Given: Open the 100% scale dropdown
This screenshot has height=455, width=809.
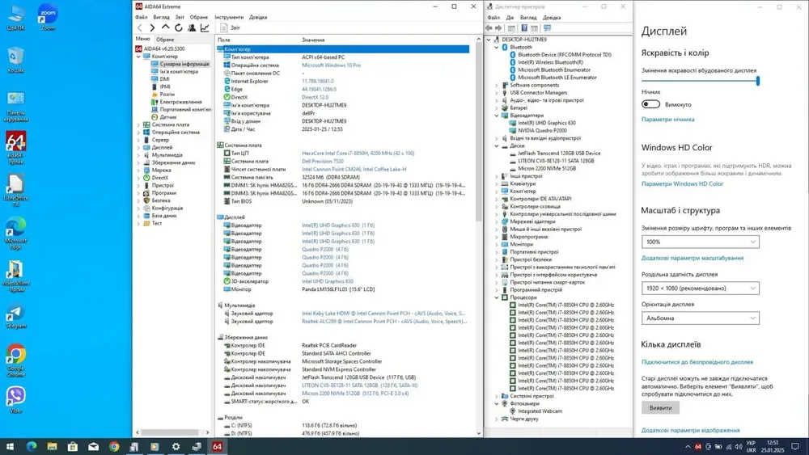Looking at the screenshot, I should [x=701, y=242].
